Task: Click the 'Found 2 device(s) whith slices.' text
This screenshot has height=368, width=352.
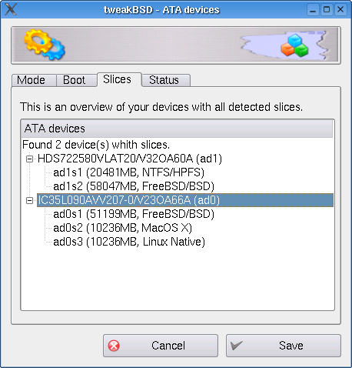Action: tap(96, 145)
